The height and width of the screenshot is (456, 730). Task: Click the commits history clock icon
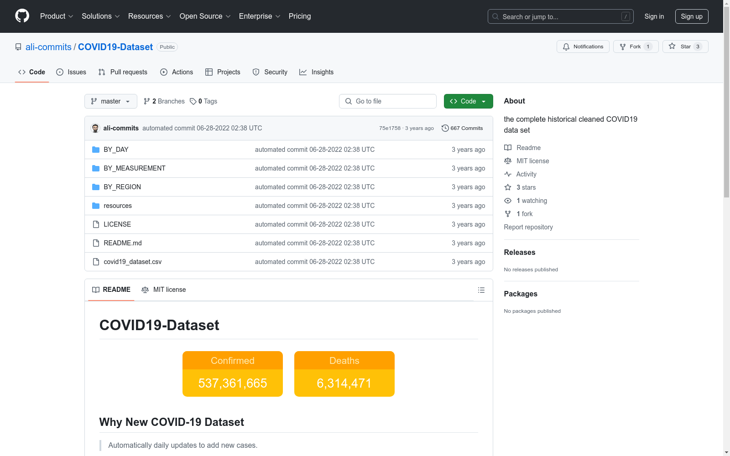[x=445, y=128]
